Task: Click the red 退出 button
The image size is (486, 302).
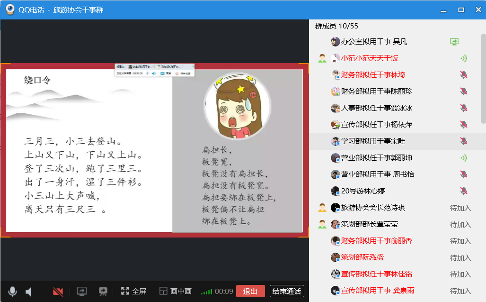Action: click(250, 291)
